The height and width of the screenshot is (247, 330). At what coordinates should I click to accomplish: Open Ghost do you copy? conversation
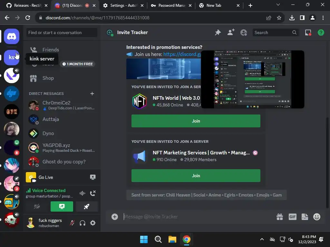[62, 162]
